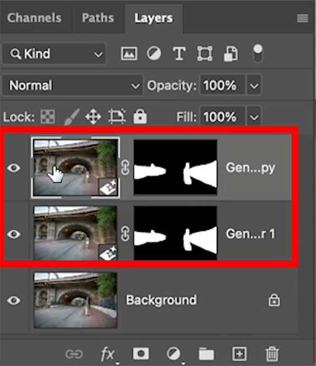Select the Gen...py layer image thumbnail
316x366 pixels.
(75, 167)
